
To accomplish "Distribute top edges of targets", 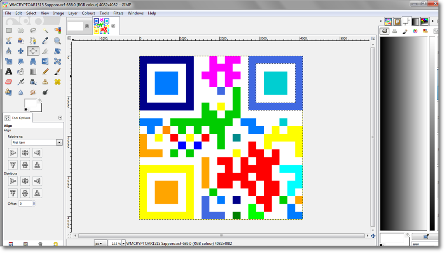I will coord(13,193).
